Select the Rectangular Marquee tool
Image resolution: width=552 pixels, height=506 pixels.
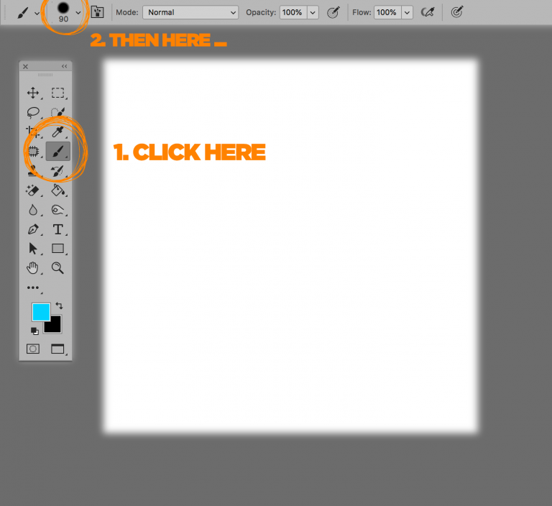pos(57,93)
